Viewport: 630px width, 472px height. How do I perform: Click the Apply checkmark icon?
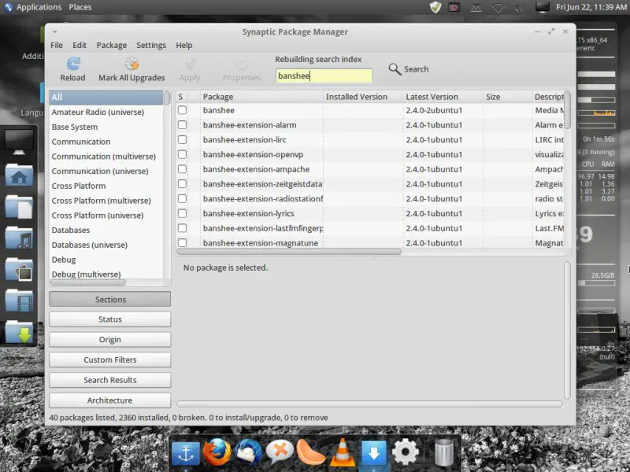pyautogui.click(x=190, y=65)
